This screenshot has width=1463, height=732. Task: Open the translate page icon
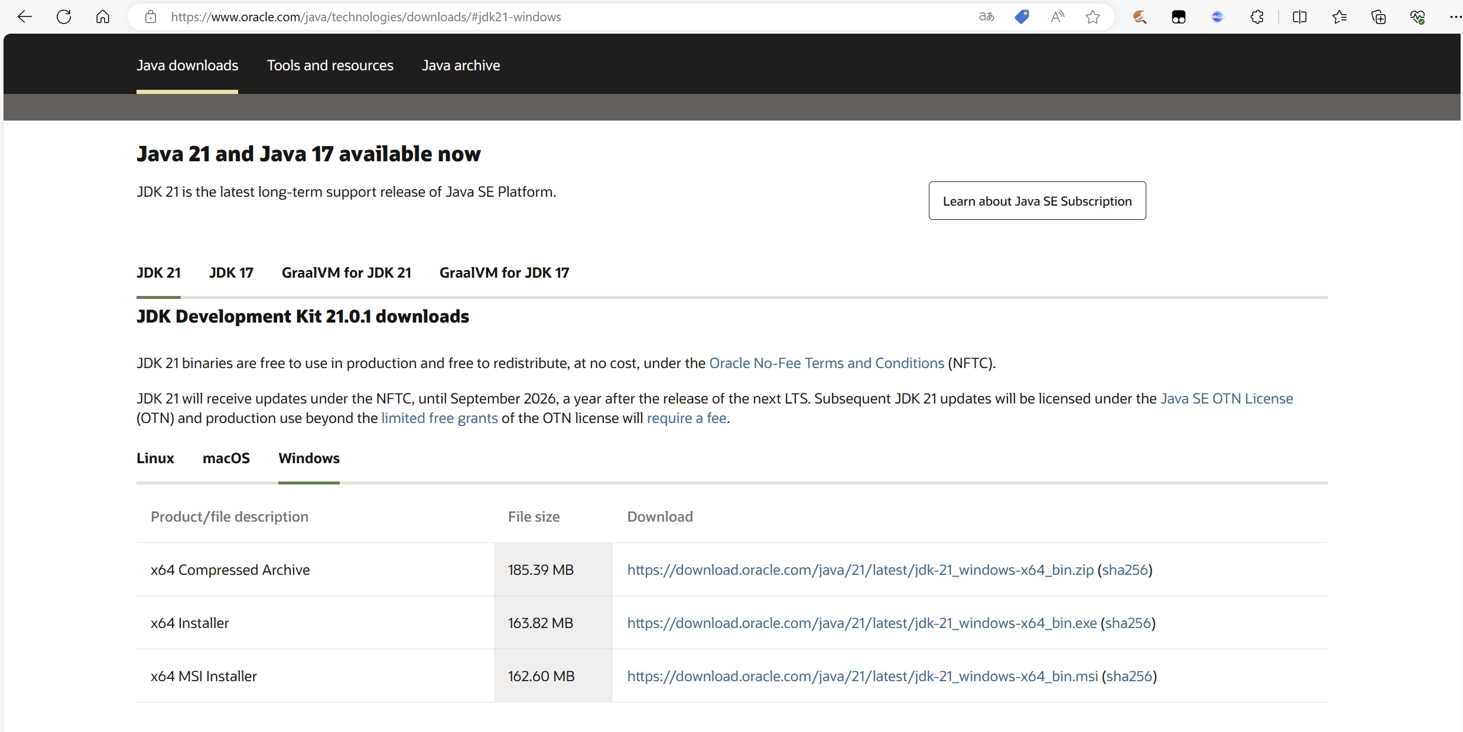[x=986, y=17]
